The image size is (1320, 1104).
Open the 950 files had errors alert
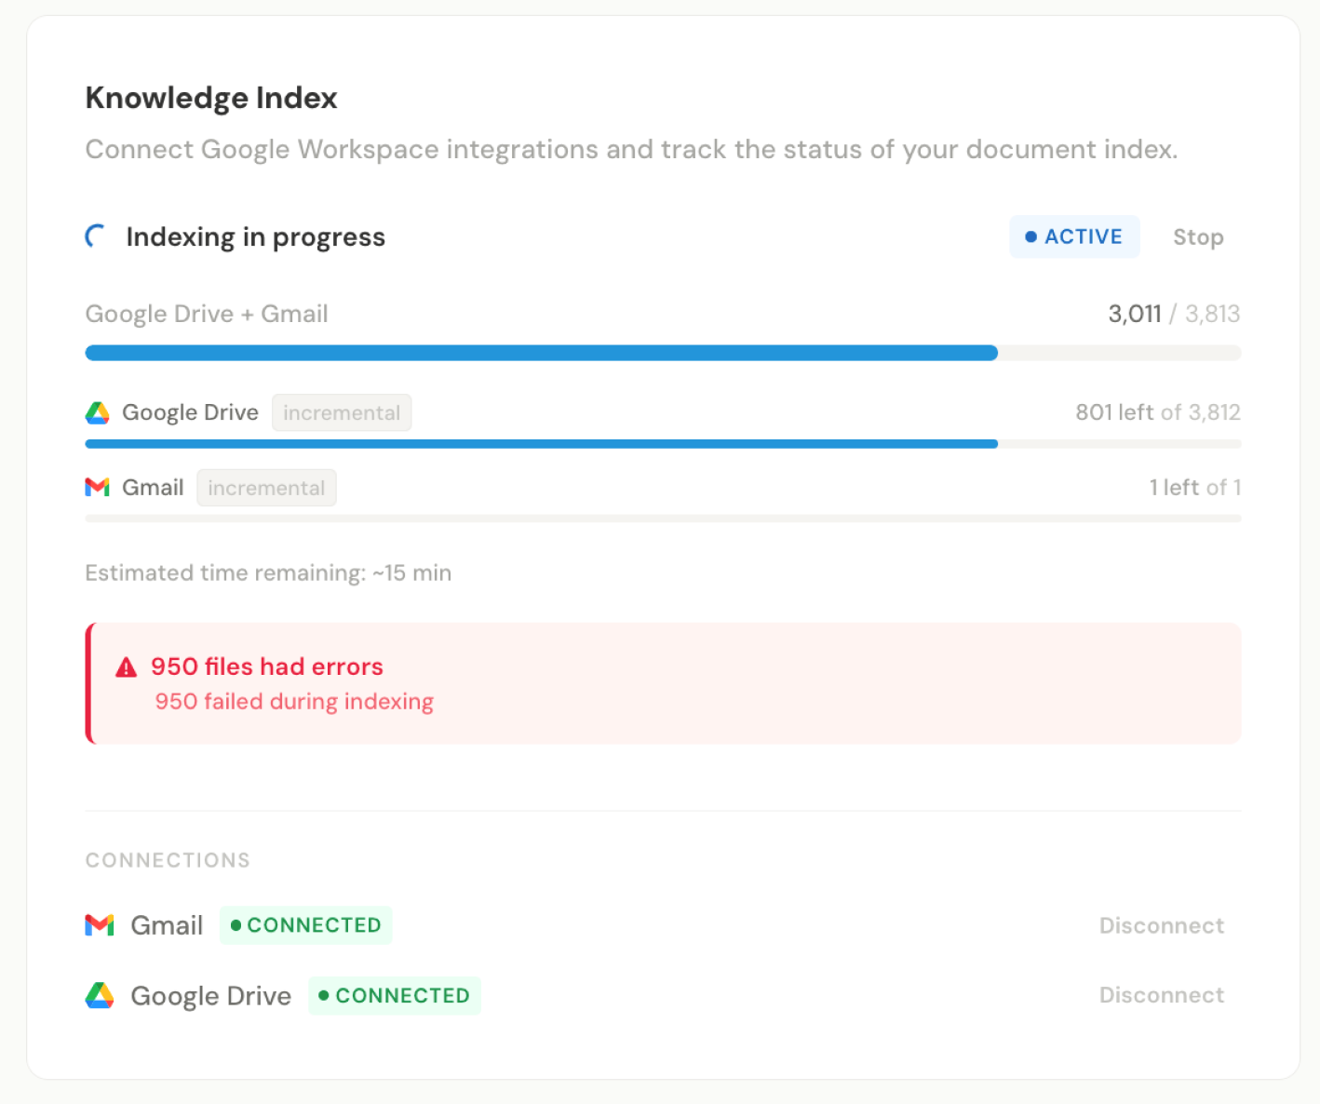(x=662, y=683)
